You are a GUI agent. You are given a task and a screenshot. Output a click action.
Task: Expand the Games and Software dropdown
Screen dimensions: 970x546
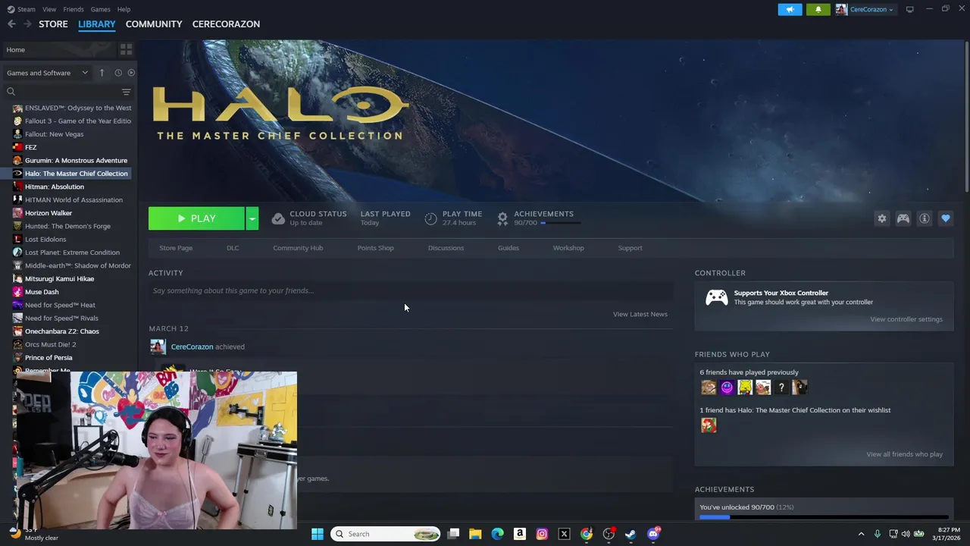[x=47, y=73]
